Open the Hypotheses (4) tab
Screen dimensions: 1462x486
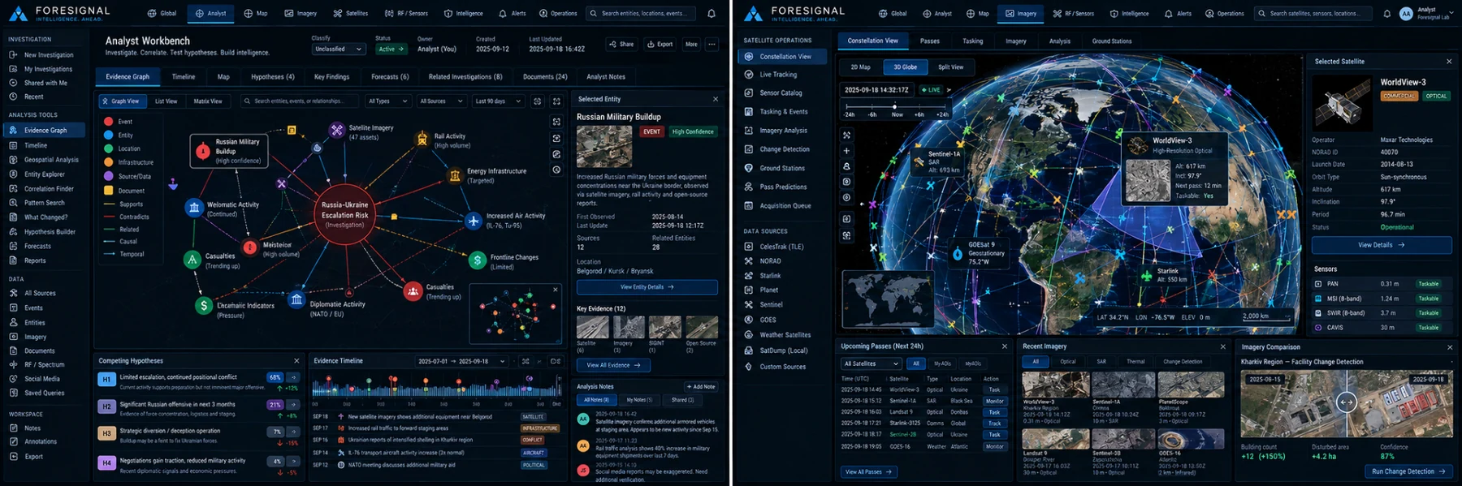pos(273,77)
